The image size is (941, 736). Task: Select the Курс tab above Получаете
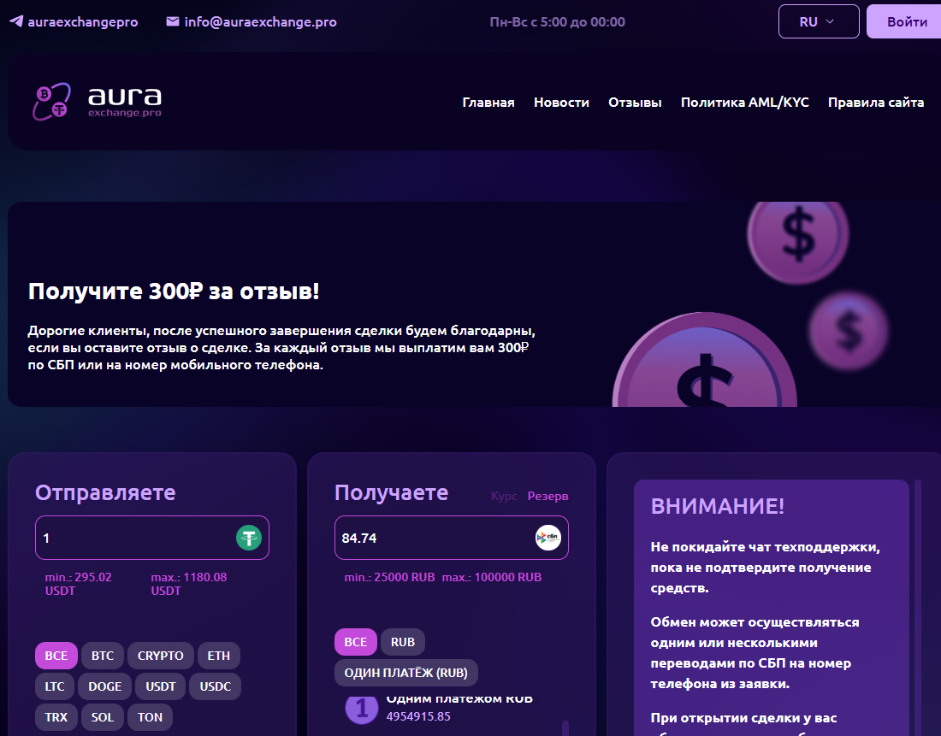coord(504,495)
